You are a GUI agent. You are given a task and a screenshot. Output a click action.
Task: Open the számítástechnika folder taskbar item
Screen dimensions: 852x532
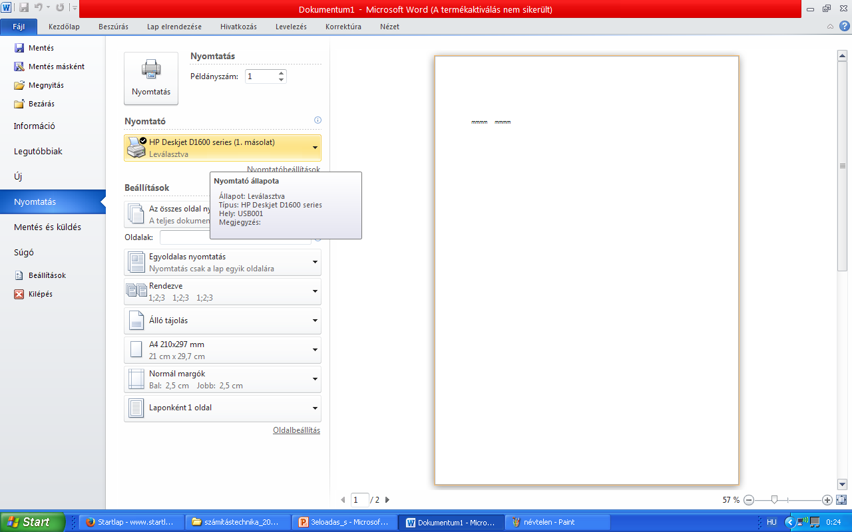pyautogui.click(x=238, y=522)
